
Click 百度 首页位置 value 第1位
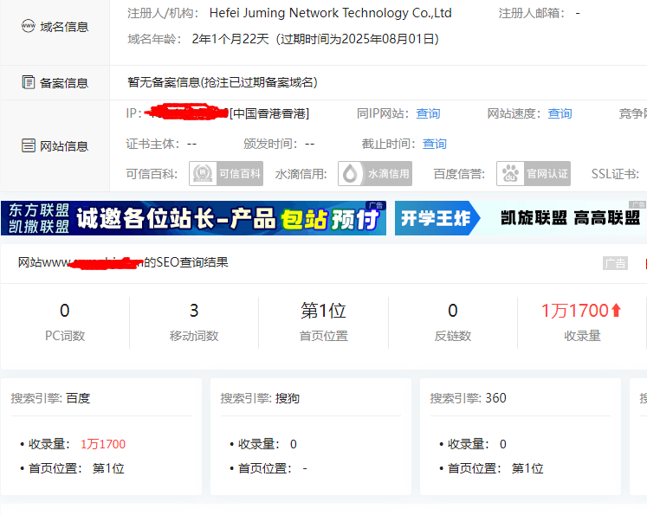tap(108, 468)
